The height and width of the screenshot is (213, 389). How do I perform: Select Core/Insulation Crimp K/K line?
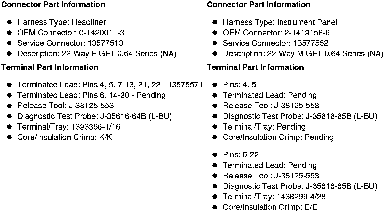[65, 138]
